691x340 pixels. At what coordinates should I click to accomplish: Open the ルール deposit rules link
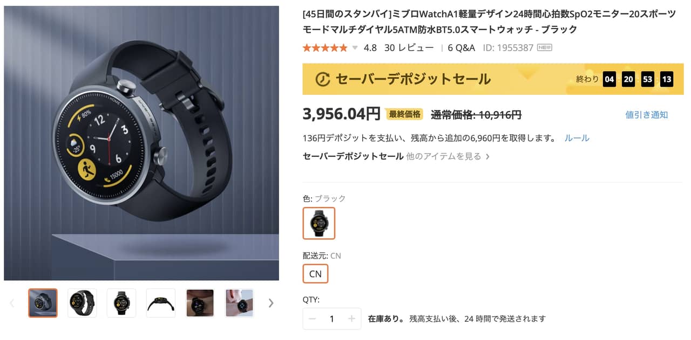[577, 138]
